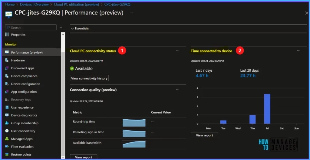Click the Group membership icon
310x160 pixels.
tap(7, 123)
